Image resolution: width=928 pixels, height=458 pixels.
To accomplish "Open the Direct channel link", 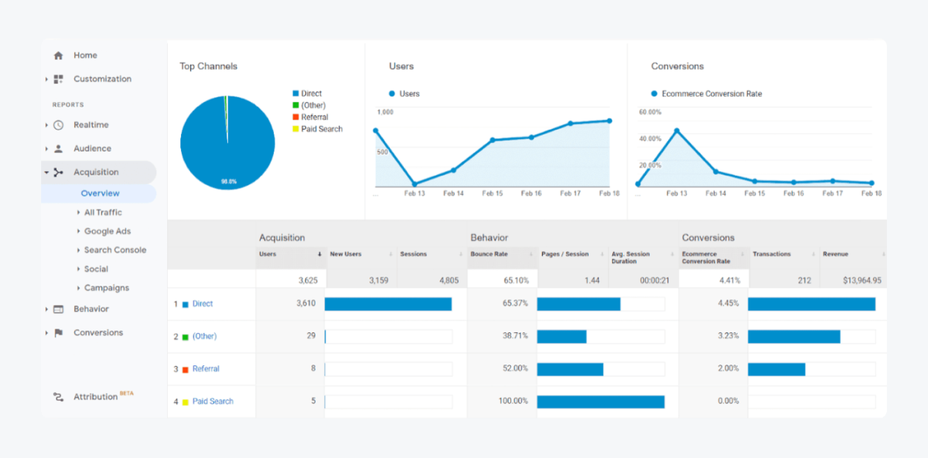I will click(202, 304).
